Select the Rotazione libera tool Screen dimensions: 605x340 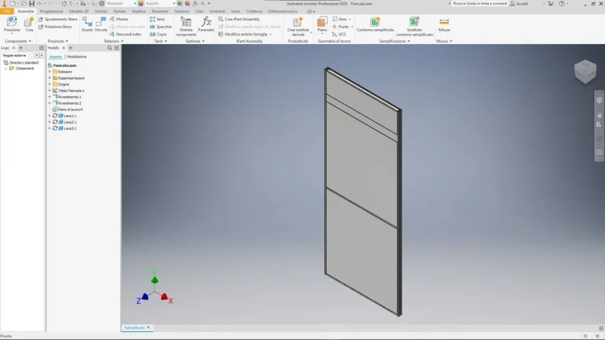coord(55,27)
